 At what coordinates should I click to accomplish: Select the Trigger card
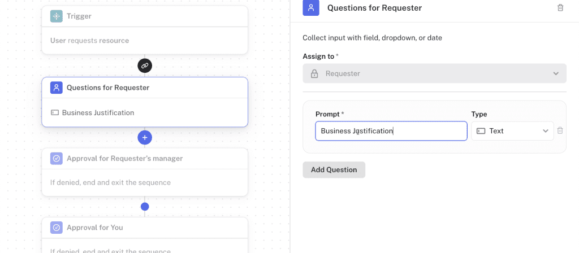tap(145, 30)
